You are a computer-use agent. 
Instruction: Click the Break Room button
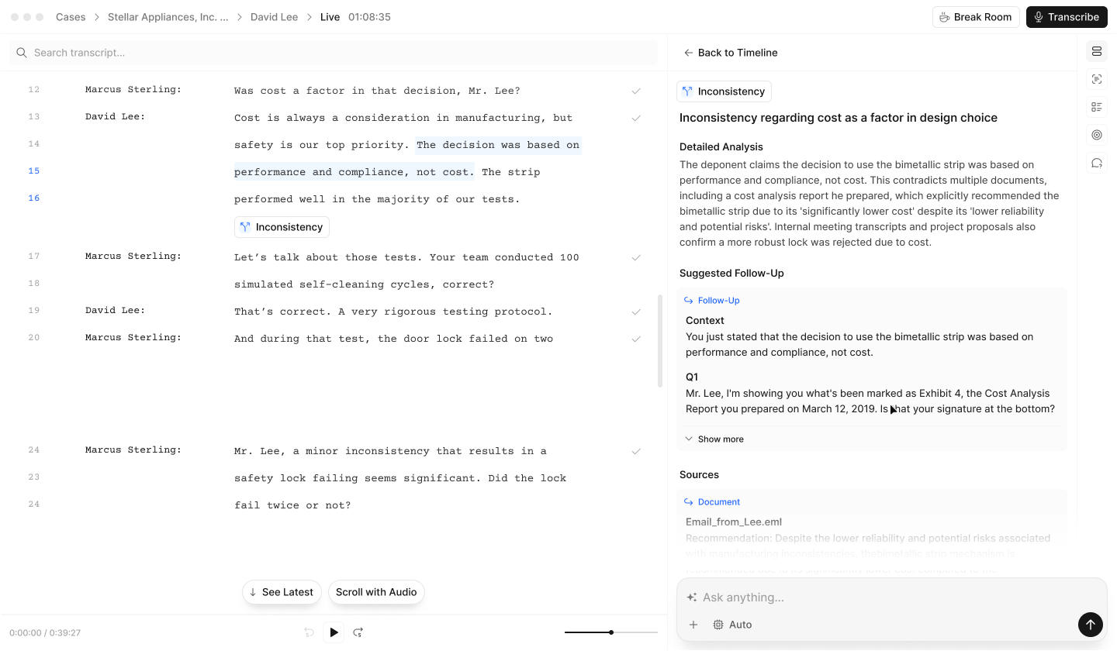click(x=976, y=17)
